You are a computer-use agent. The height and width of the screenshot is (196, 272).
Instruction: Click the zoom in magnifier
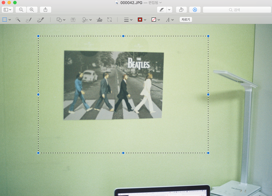pos(32,10)
